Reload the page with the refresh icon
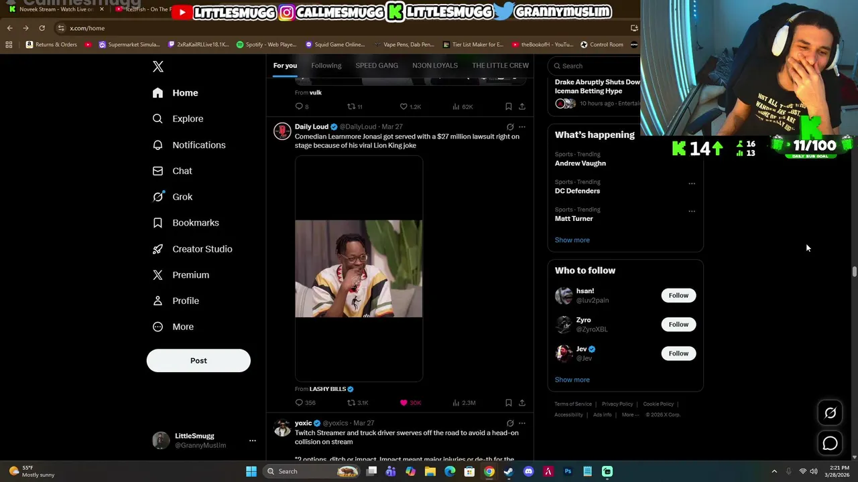This screenshot has width=858, height=482. point(42,28)
